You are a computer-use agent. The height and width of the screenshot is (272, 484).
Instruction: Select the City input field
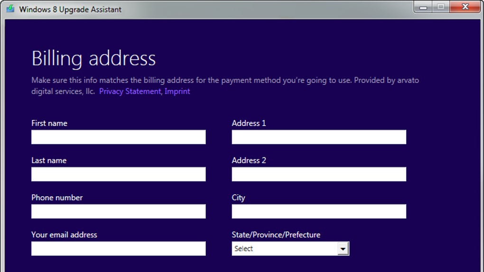[x=319, y=211]
